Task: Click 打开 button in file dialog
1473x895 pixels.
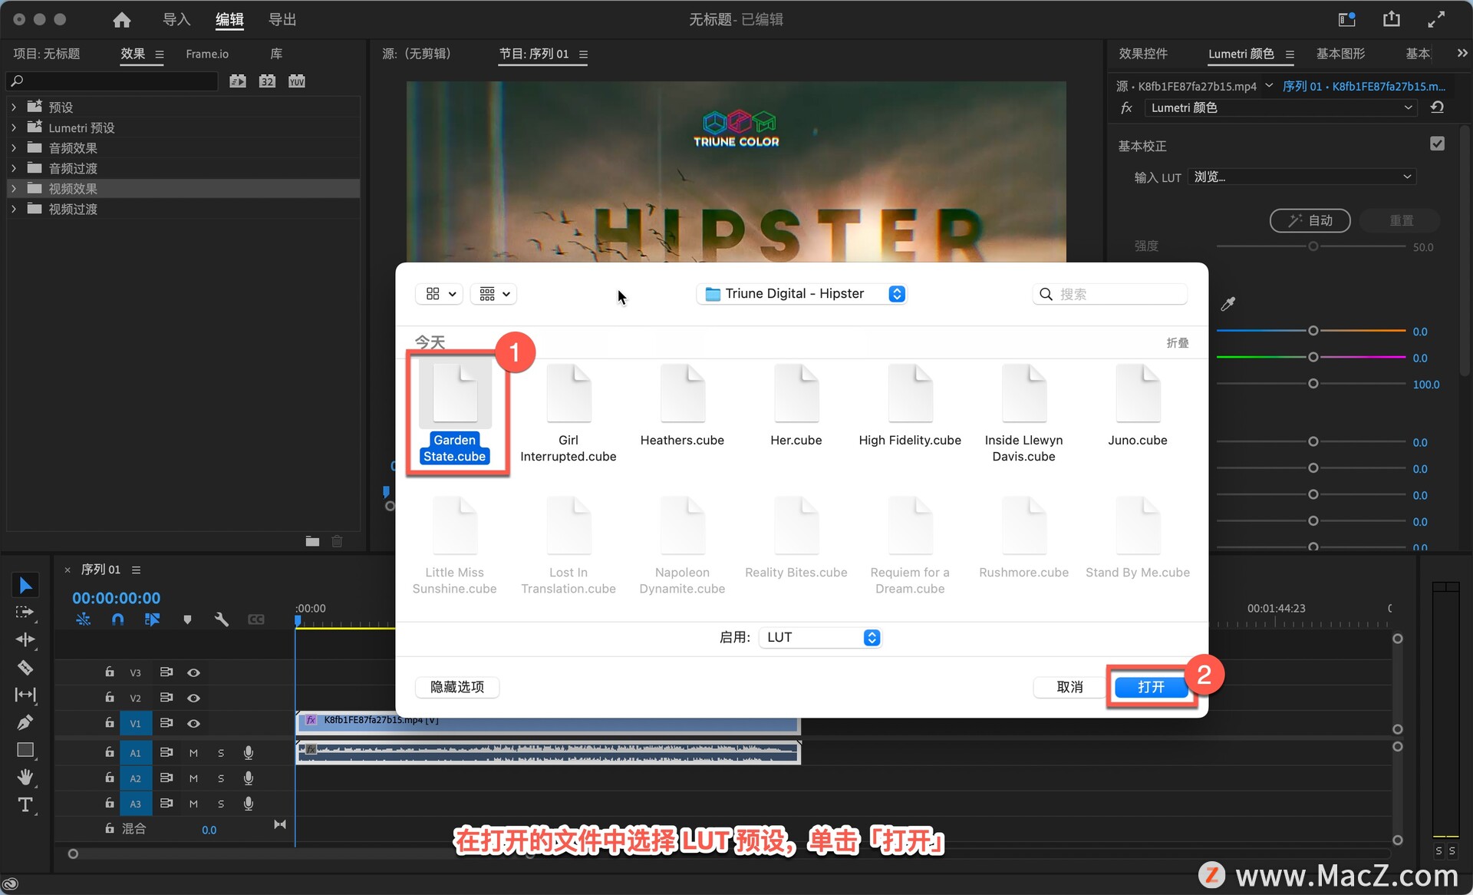Action: [x=1152, y=687]
